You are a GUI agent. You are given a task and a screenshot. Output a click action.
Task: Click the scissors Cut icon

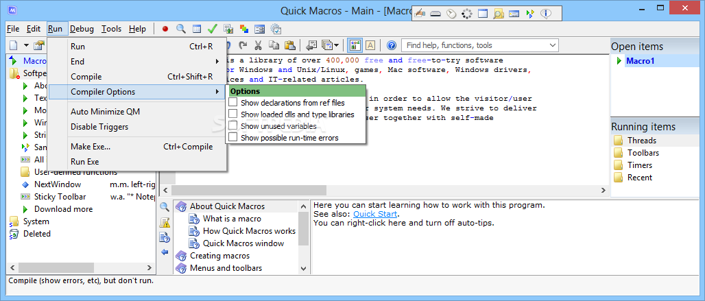point(258,45)
